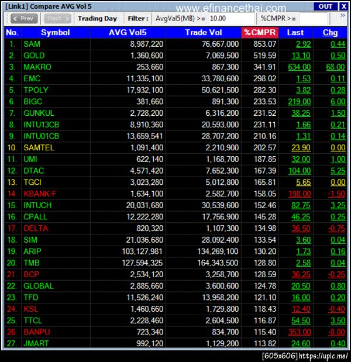Click INTUCH average volume 20,031,680
This screenshot has height=362, width=351.
point(144,205)
